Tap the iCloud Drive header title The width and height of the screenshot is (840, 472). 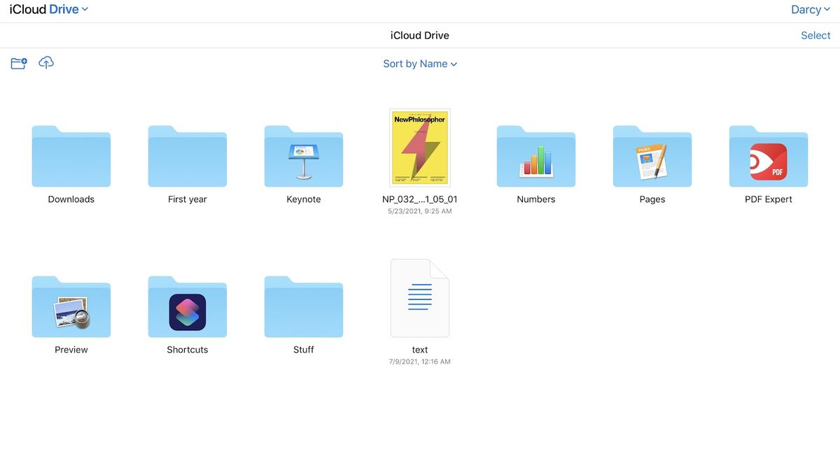[419, 35]
